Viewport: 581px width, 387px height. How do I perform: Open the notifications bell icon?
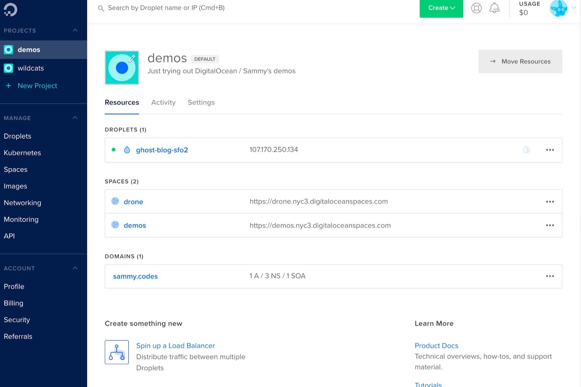(x=494, y=8)
